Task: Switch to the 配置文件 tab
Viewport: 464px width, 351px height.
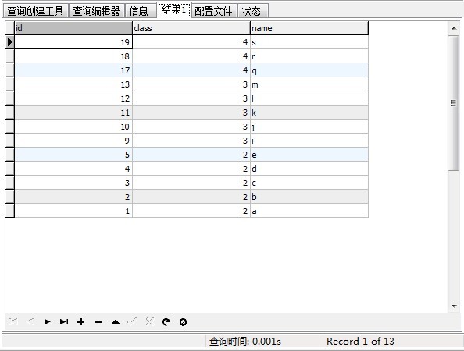Action: [214, 11]
